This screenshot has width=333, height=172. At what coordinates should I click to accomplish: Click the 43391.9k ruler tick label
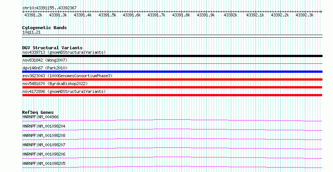tap(206, 15)
